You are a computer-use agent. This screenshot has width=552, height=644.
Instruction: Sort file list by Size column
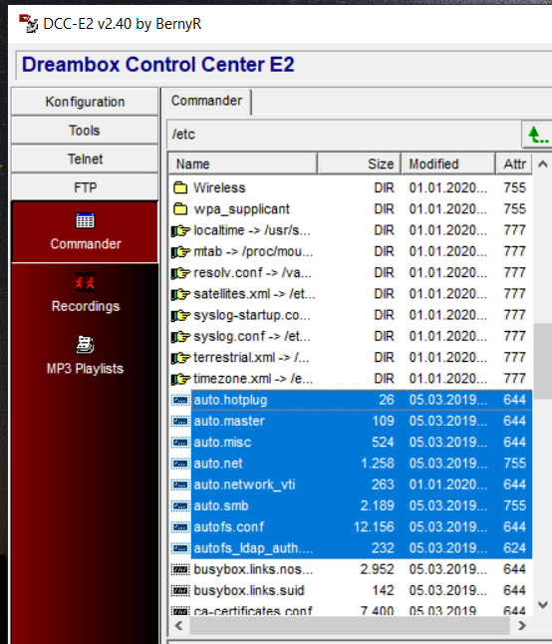coord(359,163)
